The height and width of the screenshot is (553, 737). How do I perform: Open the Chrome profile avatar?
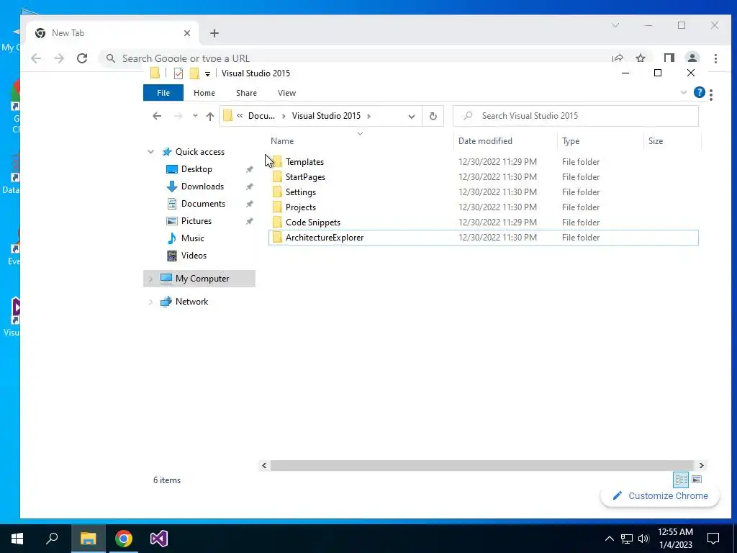692,58
